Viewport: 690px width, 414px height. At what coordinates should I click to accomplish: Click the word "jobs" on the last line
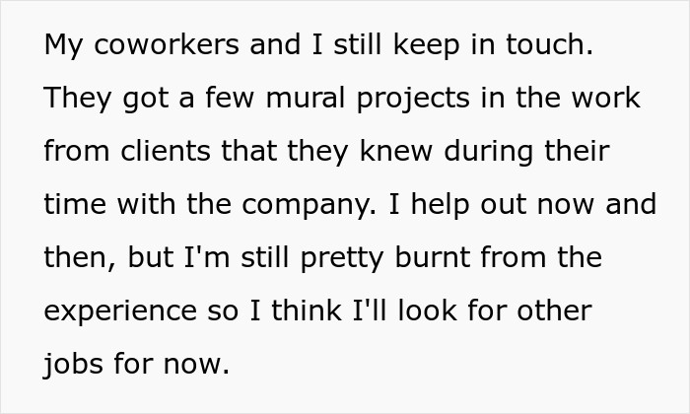pyautogui.click(x=74, y=365)
